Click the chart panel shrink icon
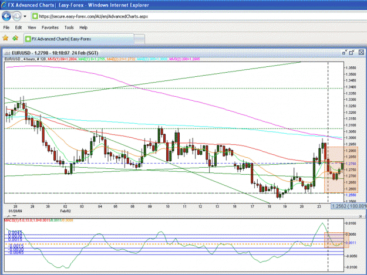Screen dimensions: 367x275 (x=344, y=53)
